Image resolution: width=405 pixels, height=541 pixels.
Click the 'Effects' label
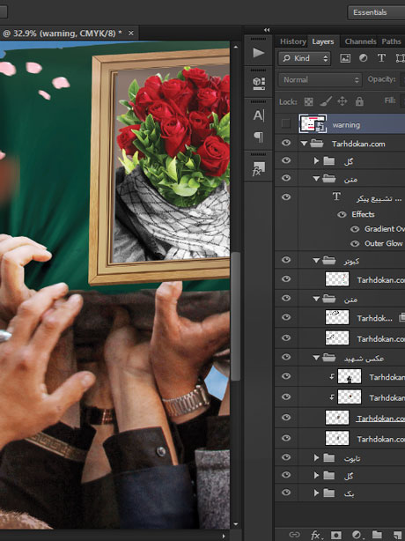click(x=363, y=214)
